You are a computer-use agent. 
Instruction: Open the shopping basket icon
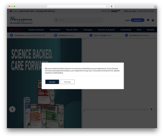(x=153, y=20)
